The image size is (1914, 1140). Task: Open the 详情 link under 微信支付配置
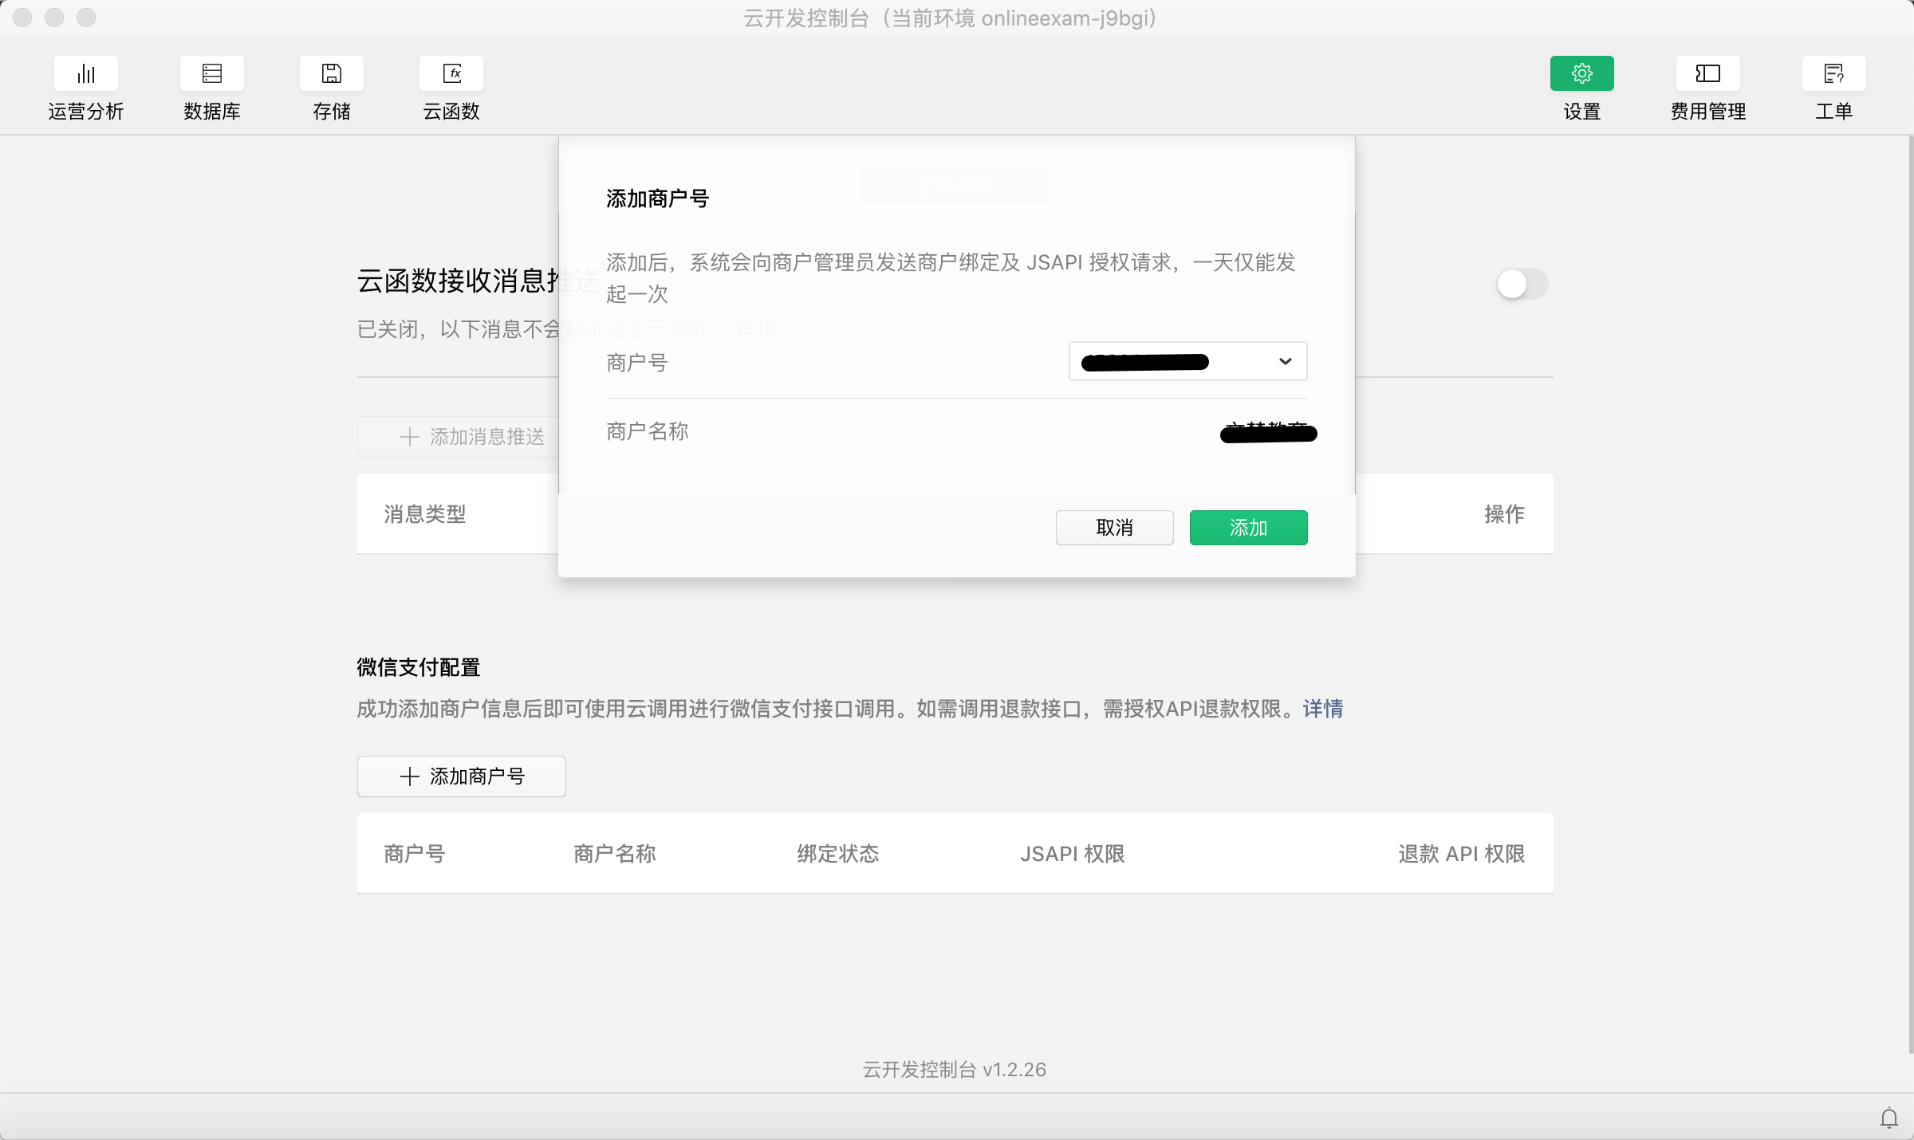pyautogui.click(x=1322, y=709)
